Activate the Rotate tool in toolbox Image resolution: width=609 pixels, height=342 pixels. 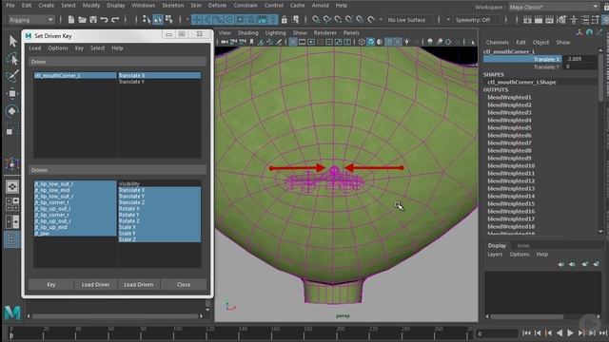tap(12, 111)
